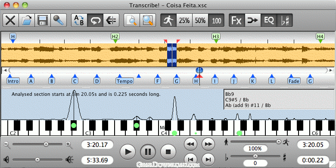Image resolution: width=336 pixels, height=168 pixels.
Task: Click the blue highlighted waveform selection
Action: 172,55
